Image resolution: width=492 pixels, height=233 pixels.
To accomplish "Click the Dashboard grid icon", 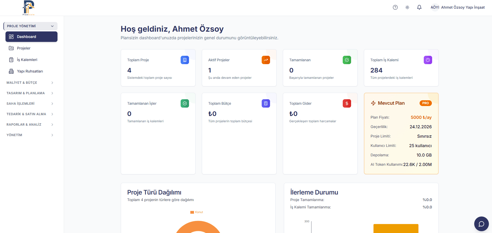I will click(11, 37).
